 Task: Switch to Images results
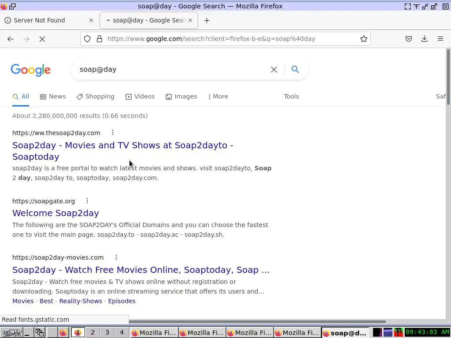pos(181,96)
